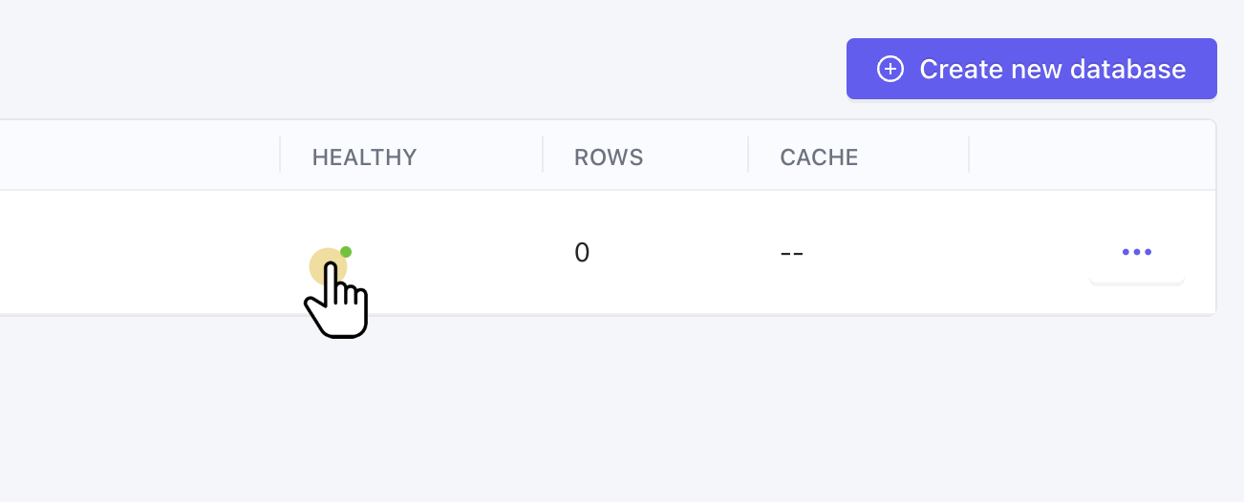Click the green healthy status dot
The image size is (1244, 502).
coord(346,252)
